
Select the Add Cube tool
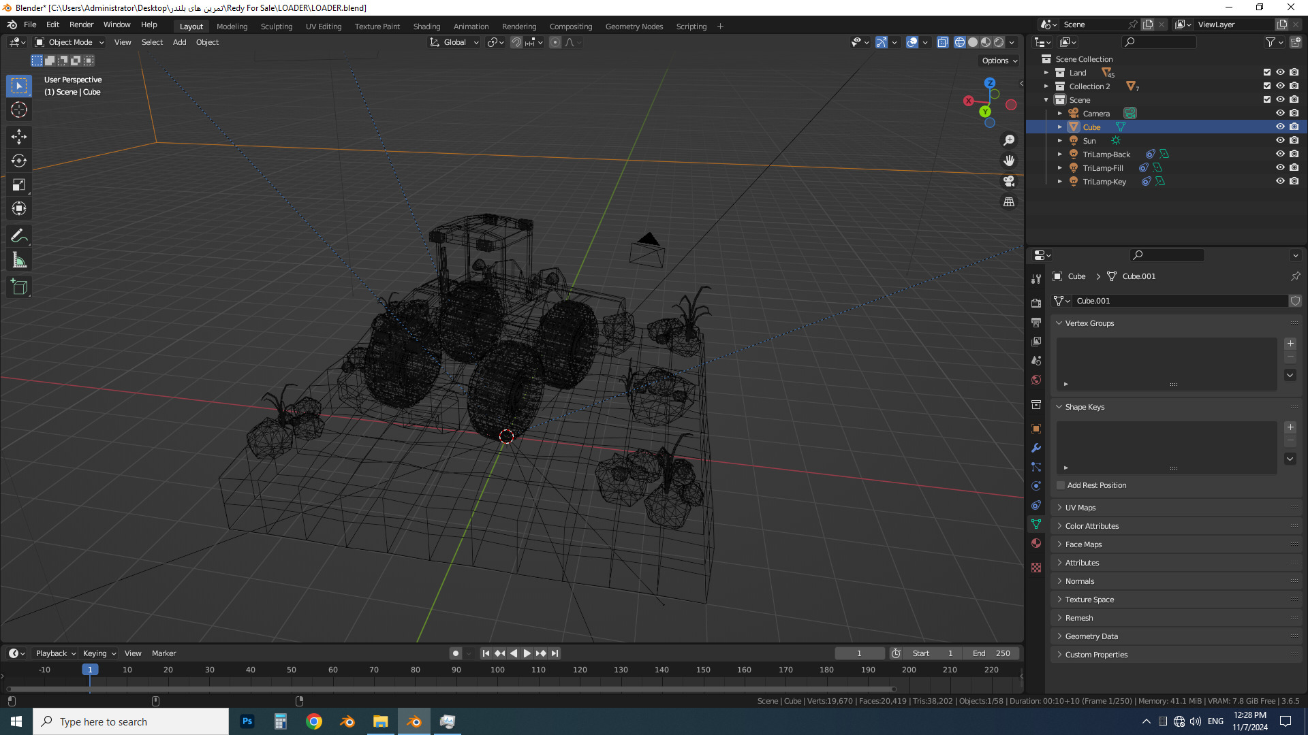click(x=19, y=287)
